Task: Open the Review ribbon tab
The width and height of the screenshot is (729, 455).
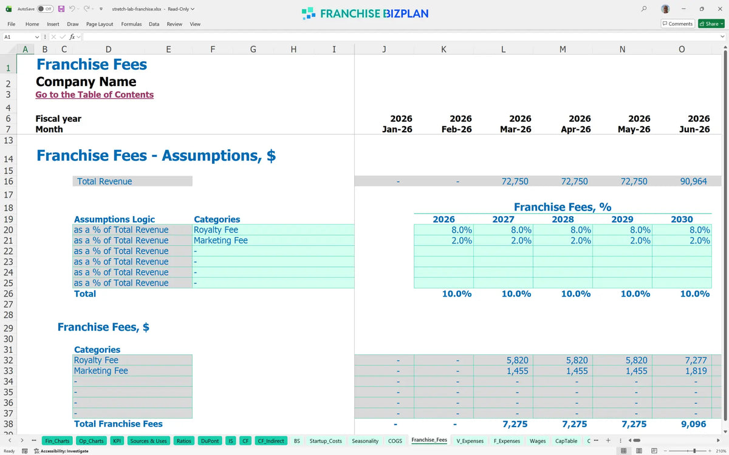Action: 174,24
